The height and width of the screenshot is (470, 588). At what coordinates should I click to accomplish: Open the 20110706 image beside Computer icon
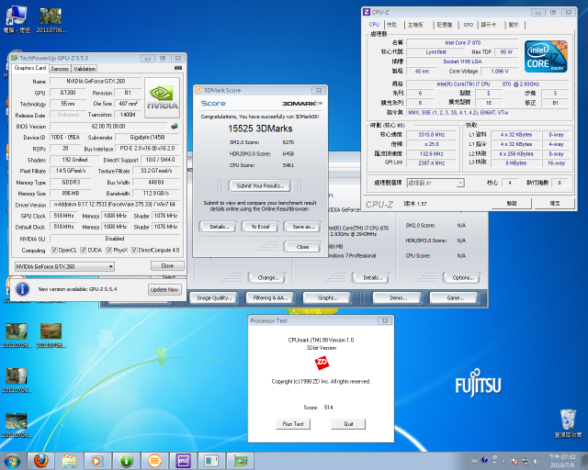click(x=51, y=20)
